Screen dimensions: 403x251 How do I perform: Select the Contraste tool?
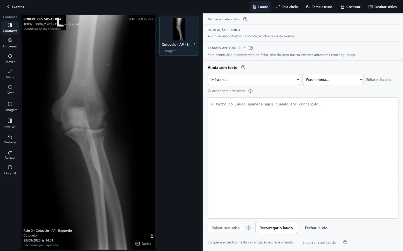pyautogui.click(x=10, y=28)
